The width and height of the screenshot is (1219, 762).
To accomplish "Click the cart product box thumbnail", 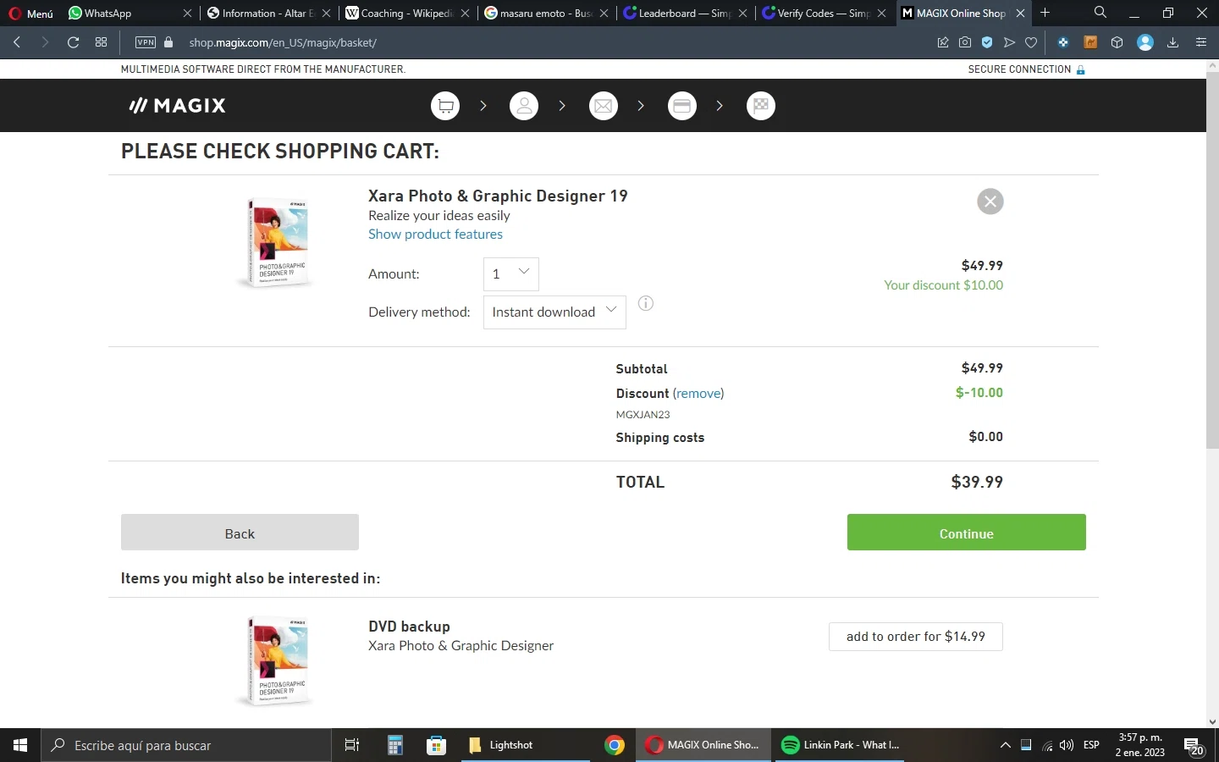I will click(x=277, y=243).
